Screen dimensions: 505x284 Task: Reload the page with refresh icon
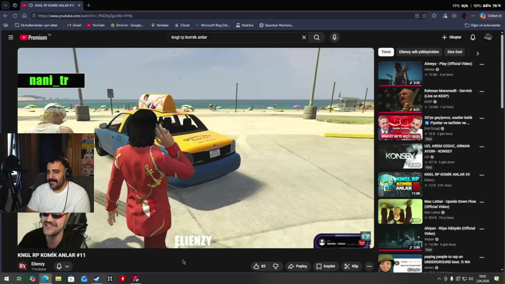[x=15, y=16]
